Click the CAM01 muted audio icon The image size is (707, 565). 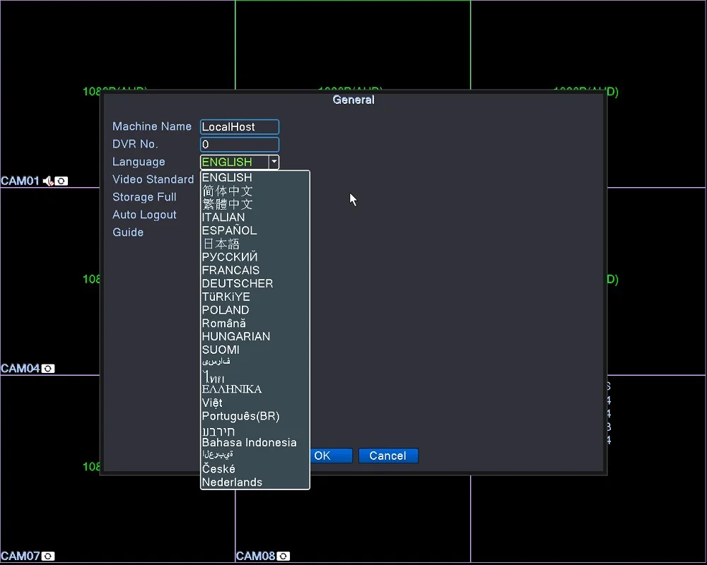tap(48, 181)
